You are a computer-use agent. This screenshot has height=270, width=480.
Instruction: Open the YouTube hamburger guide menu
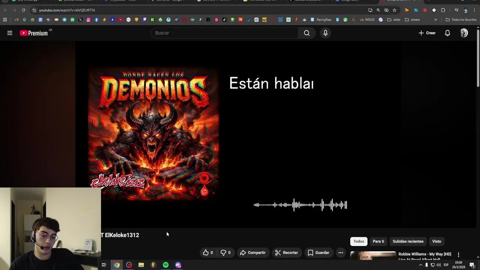10,33
